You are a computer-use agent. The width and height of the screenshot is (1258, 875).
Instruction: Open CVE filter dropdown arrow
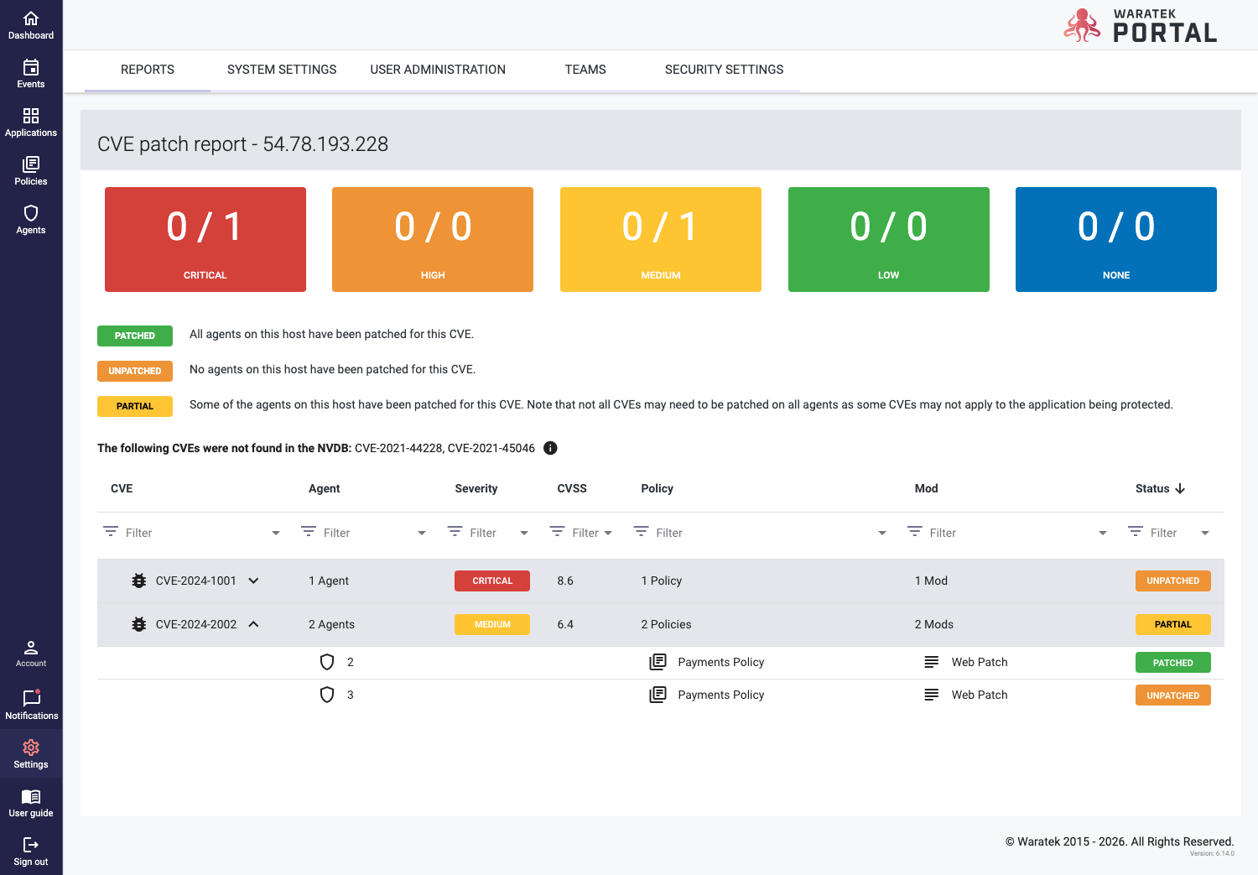[x=276, y=533]
